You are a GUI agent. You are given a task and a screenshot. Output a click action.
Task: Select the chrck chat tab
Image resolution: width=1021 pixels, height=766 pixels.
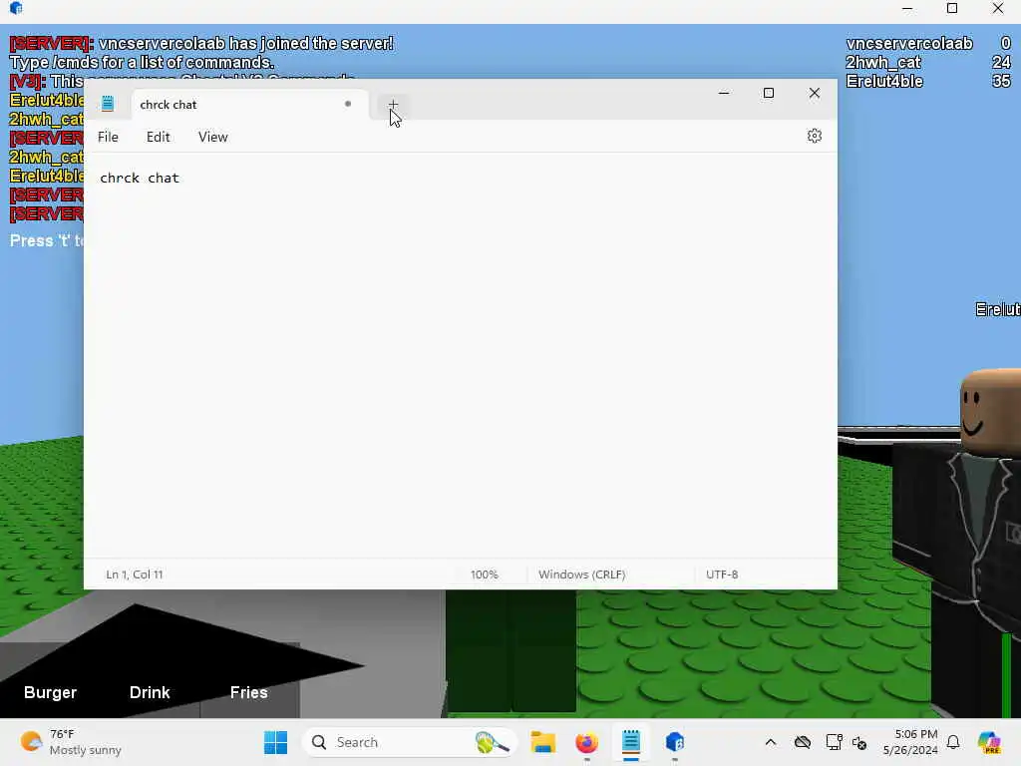[x=249, y=104]
